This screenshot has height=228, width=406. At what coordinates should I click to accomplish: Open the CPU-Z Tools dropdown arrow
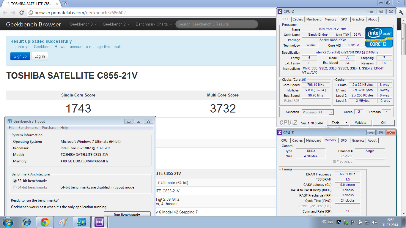point(346,123)
